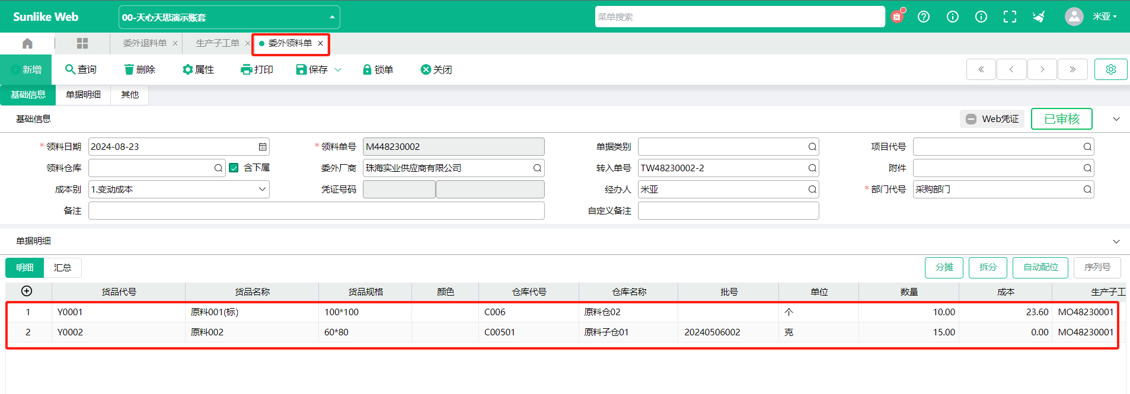This screenshot has height=394, width=1130.
Task: Click the 拆分 button
Action: click(988, 268)
